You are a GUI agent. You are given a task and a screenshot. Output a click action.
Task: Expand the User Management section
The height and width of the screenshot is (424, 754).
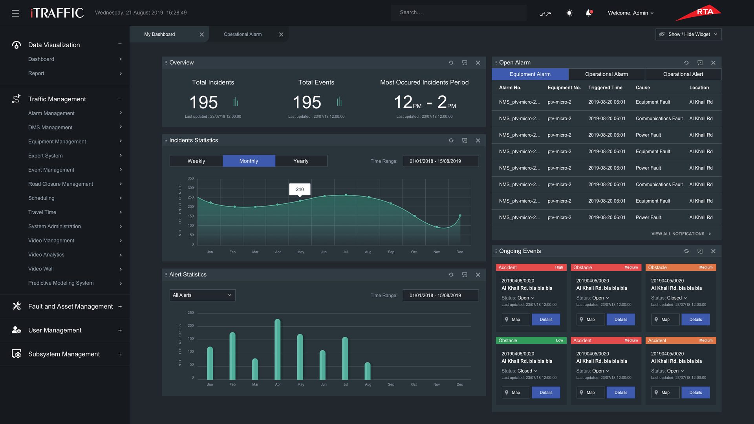coord(120,331)
